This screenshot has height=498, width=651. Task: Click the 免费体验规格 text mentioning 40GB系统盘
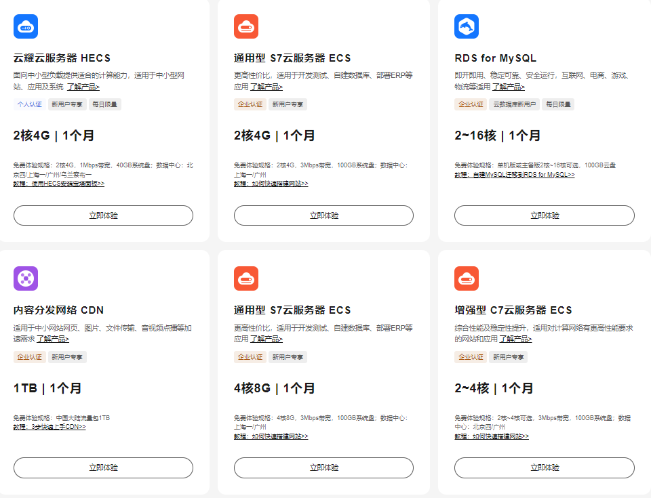pos(103,170)
